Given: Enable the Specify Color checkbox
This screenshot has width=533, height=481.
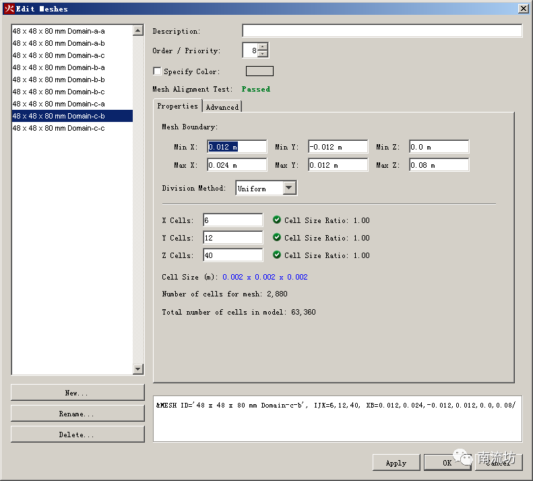Looking at the screenshot, I should click(157, 71).
